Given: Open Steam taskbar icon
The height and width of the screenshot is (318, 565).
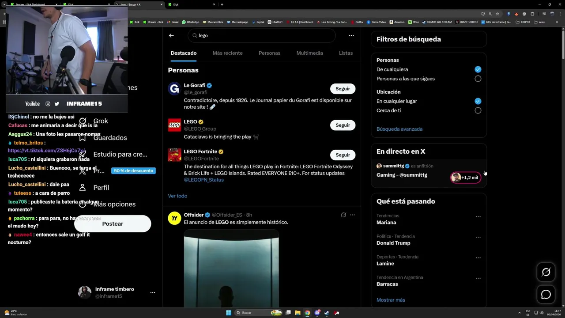Looking at the screenshot, I should tap(327, 313).
